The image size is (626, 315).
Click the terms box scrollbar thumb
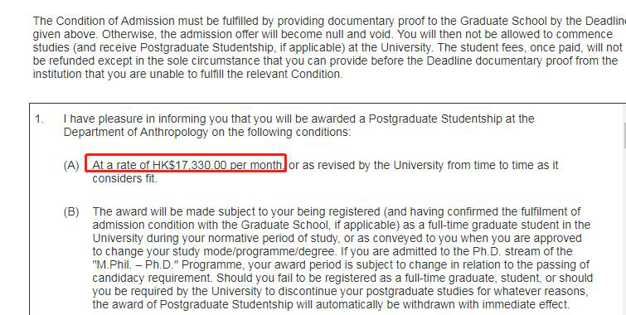(x=624, y=134)
